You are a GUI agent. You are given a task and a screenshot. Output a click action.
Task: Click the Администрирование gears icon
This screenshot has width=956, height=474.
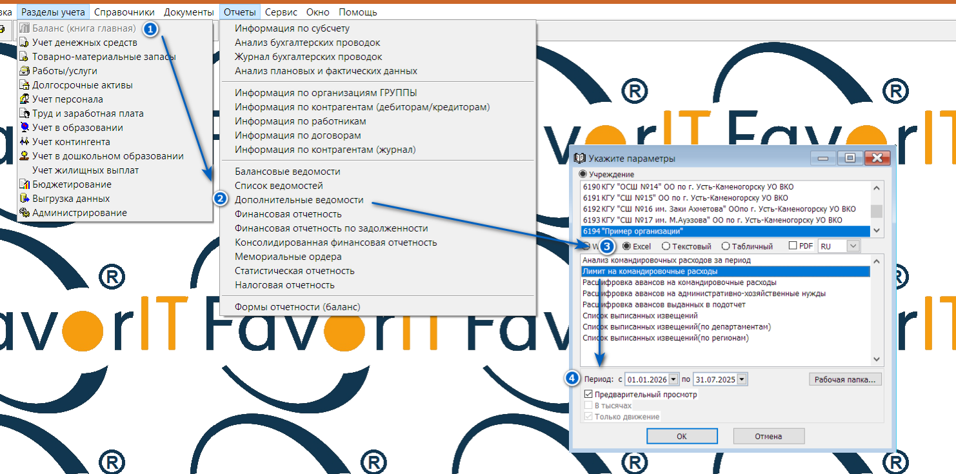tap(25, 213)
